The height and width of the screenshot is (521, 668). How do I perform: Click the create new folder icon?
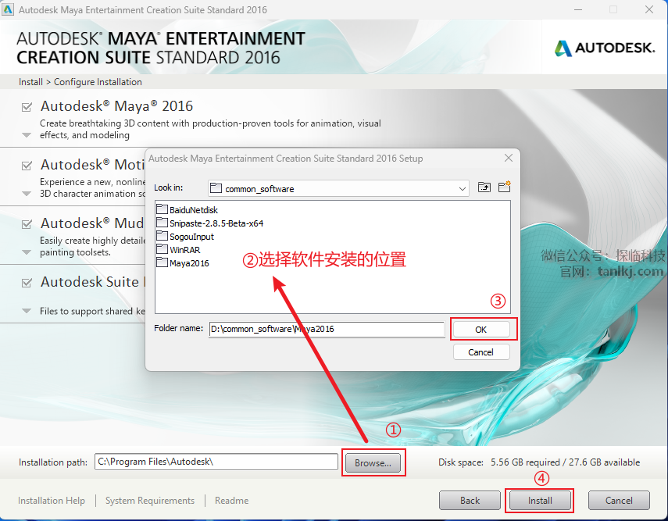505,187
